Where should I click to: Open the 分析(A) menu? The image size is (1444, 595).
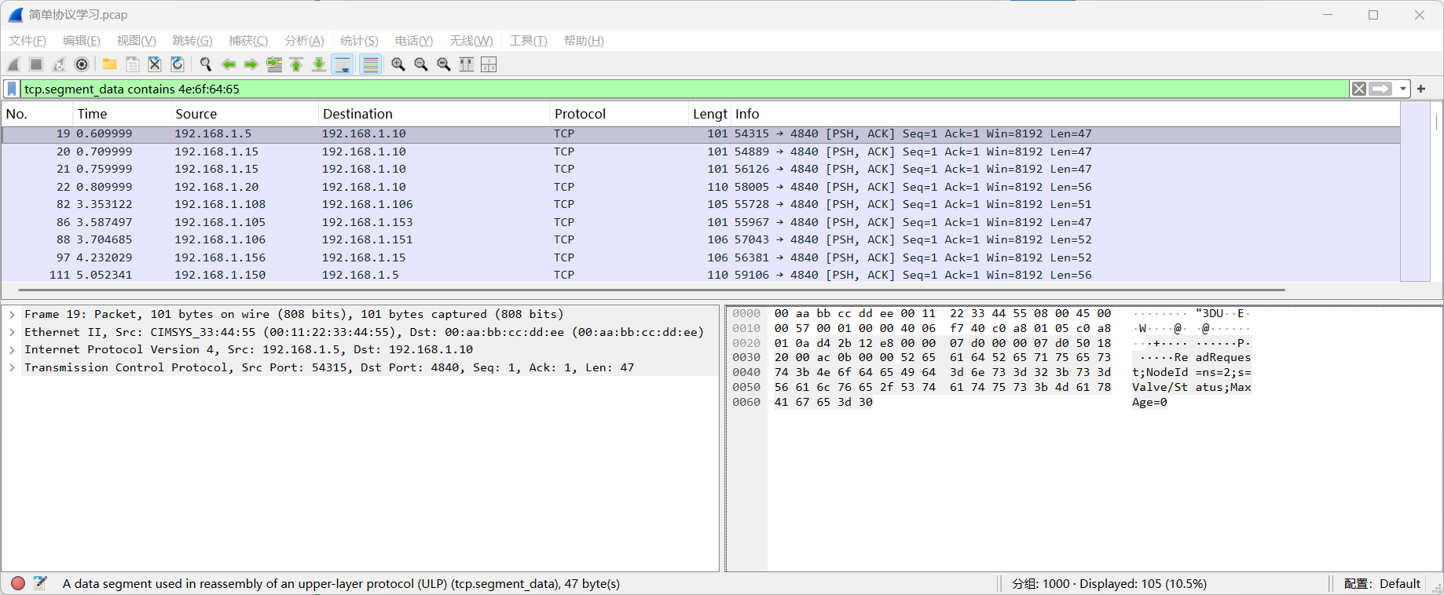[304, 41]
